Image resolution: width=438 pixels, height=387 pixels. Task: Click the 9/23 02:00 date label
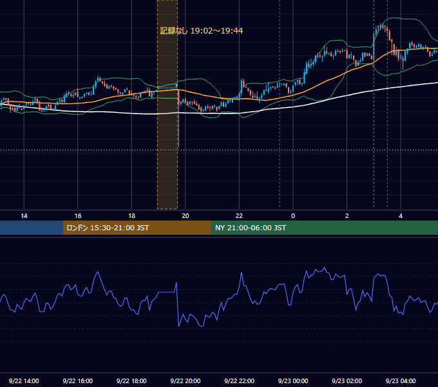[347, 381]
